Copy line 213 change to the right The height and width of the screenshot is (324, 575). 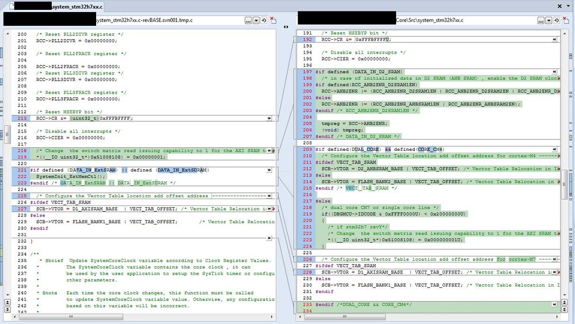269,119
